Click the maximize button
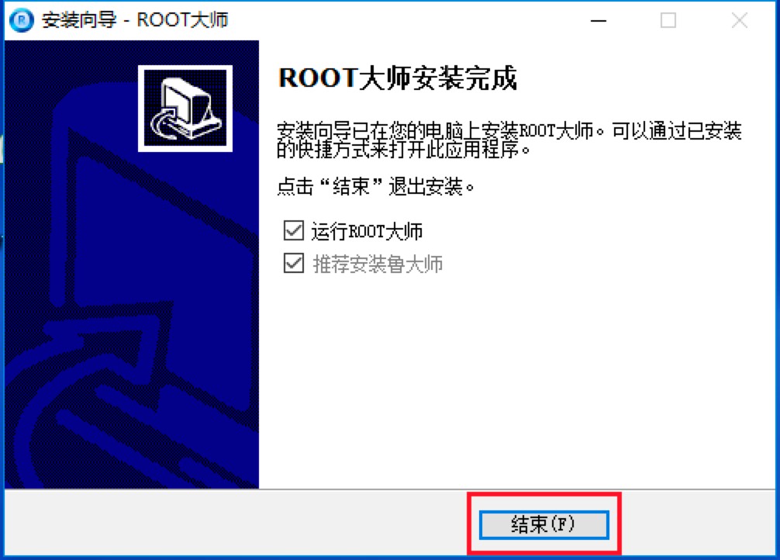This screenshot has width=780, height=560. (668, 21)
